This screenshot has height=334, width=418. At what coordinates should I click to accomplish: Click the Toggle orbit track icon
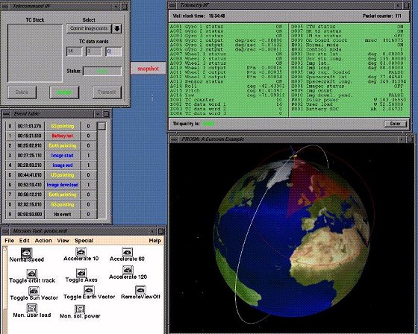click(31, 274)
